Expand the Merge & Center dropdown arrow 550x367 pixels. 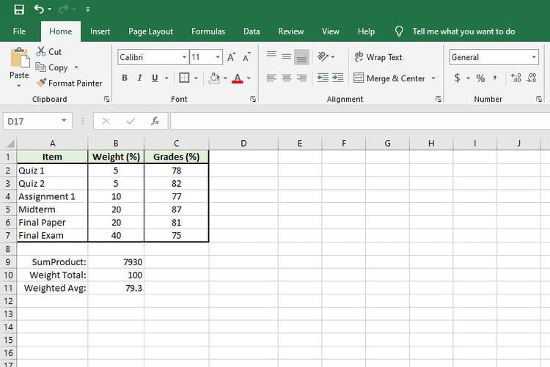pyautogui.click(x=433, y=78)
